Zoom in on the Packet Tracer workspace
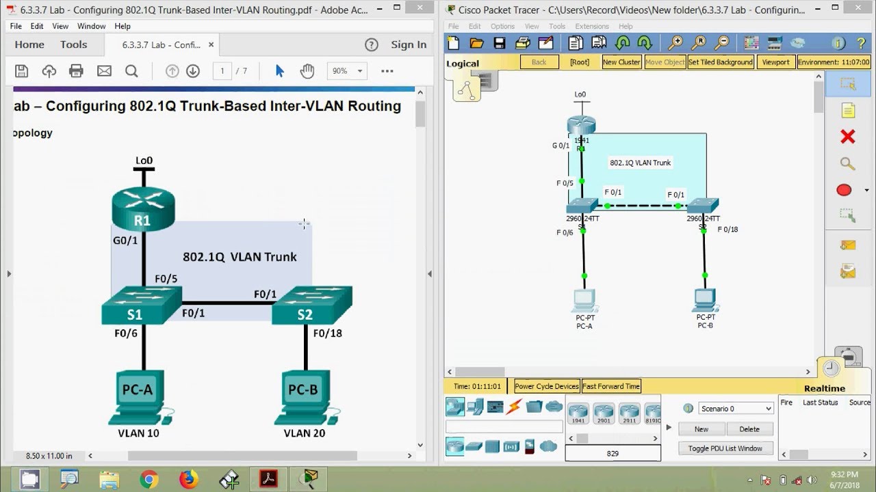Image resolution: width=876 pixels, height=492 pixels. 675,43
